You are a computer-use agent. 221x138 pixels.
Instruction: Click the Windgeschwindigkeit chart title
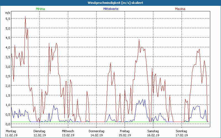110,3
